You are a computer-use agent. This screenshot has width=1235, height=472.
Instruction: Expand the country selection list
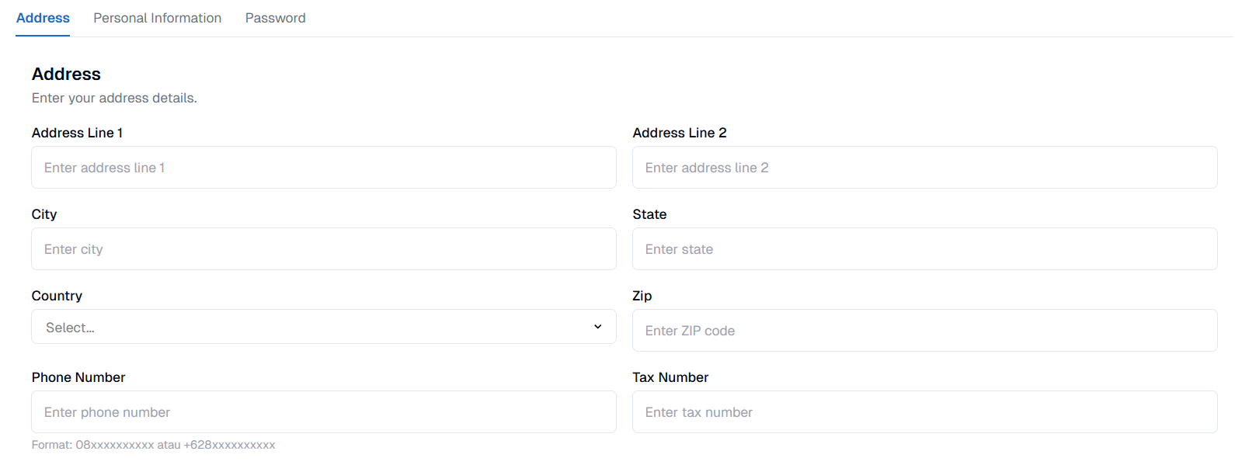[x=323, y=327]
